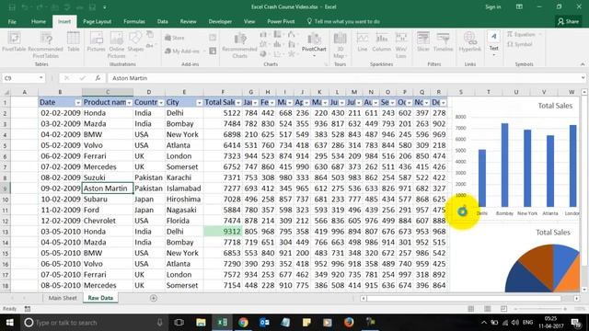Click the zoom slider in status bar
The height and width of the screenshot is (331, 589).
click(x=540, y=309)
